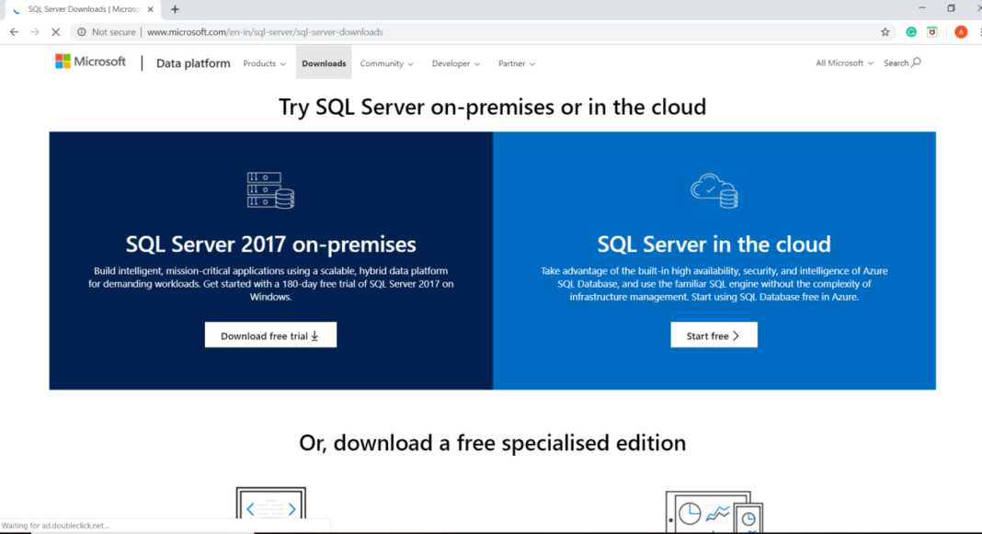Viewport: 982px width, 534px height.
Task: Click the Microsoft logo in page header
Action: (90, 62)
